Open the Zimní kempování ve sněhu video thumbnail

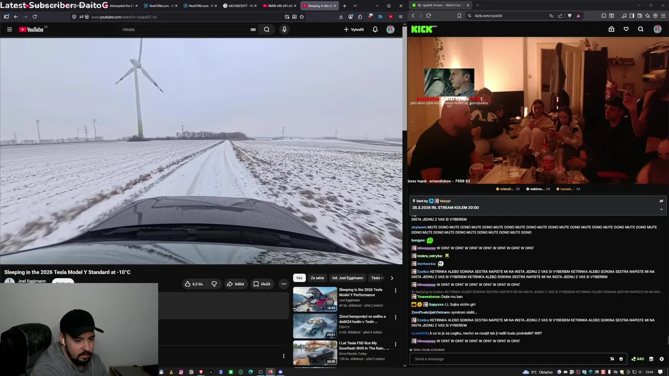coord(315,325)
